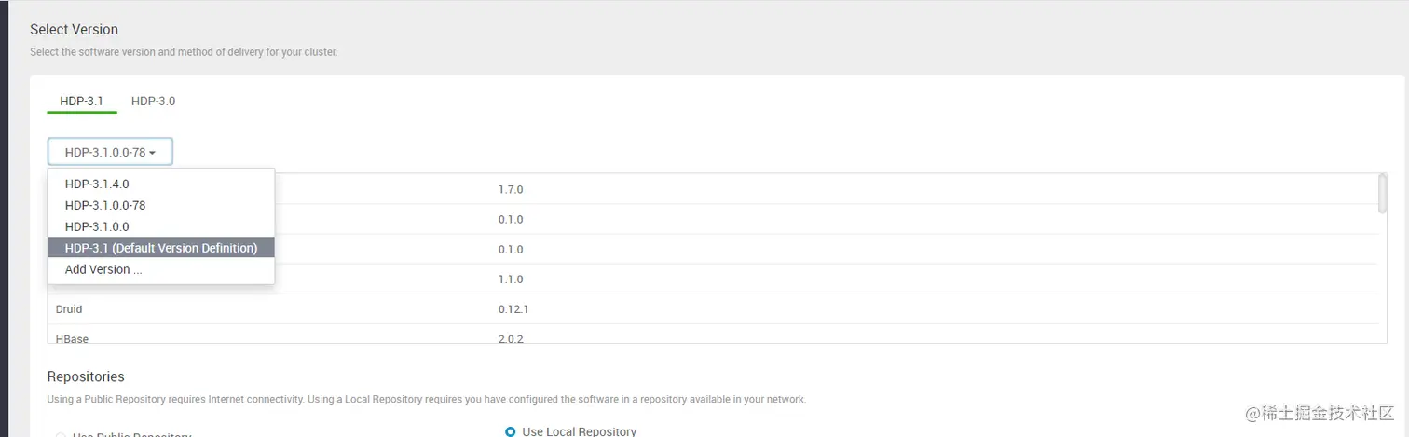This screenshot has width=1409, height=437.
Task: Select the Use Local Repository radio button
Action: pyautogui.click(x=510, y=431)
